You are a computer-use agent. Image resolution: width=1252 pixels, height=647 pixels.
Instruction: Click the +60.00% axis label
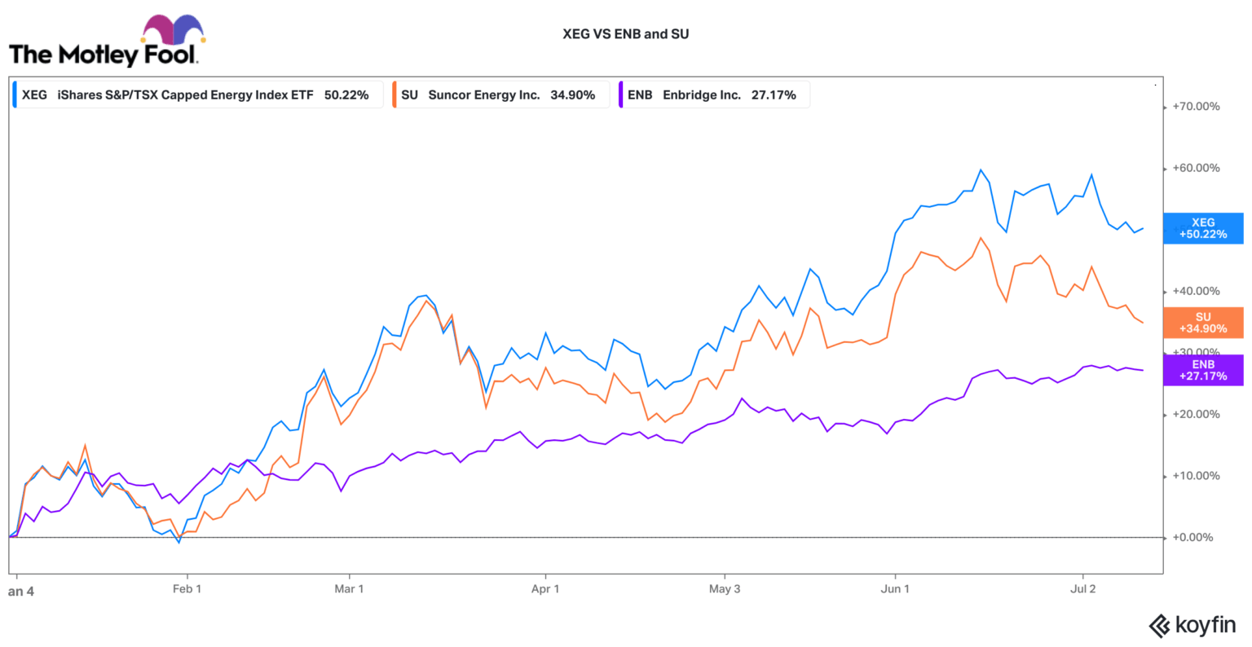[1196, 168]
